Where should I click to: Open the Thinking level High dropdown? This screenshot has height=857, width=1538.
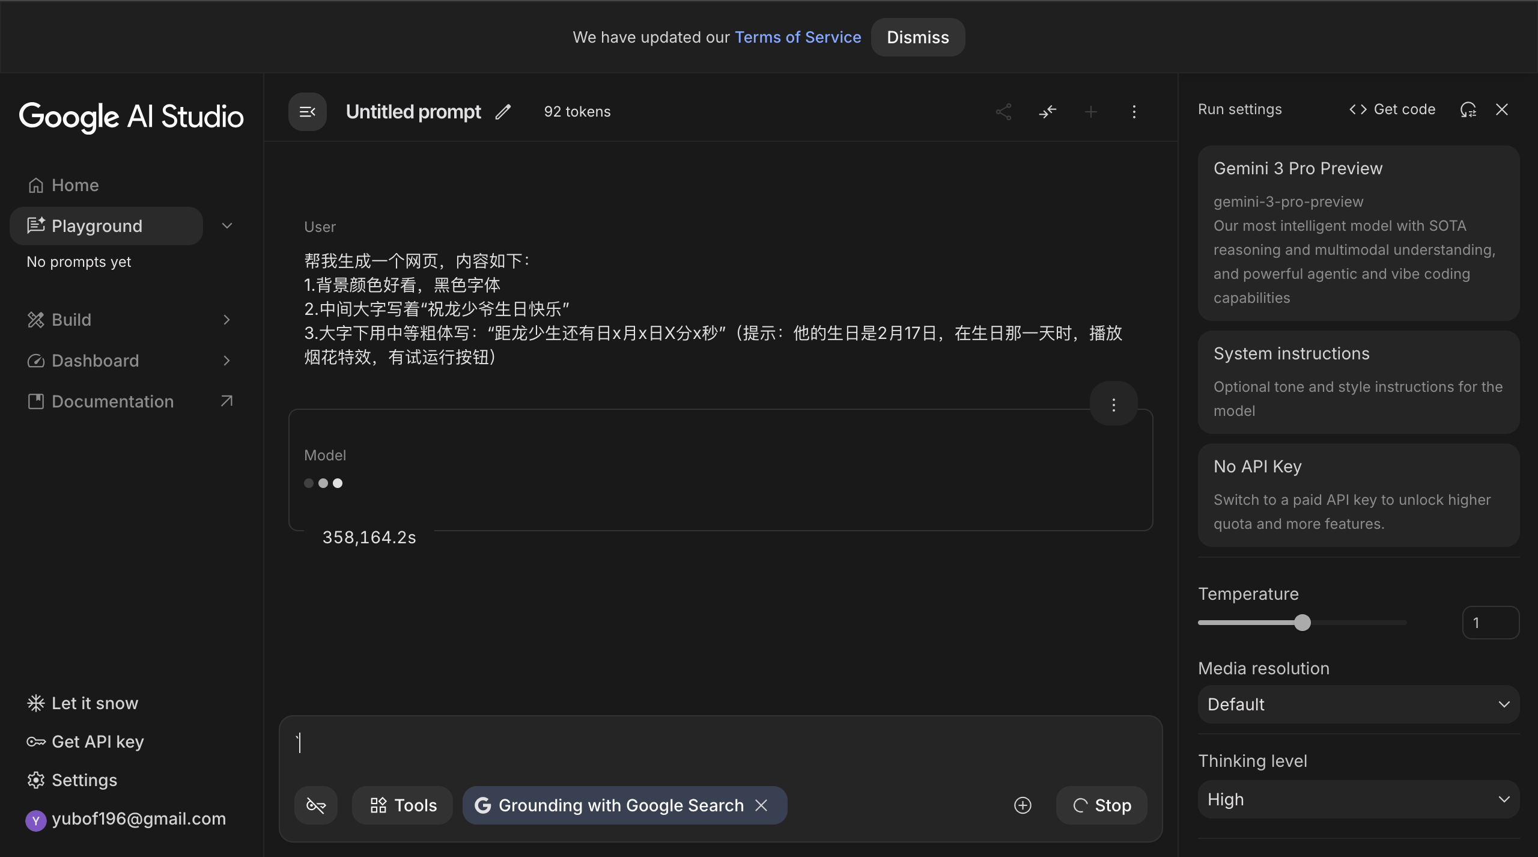[x=1358, y=799]
